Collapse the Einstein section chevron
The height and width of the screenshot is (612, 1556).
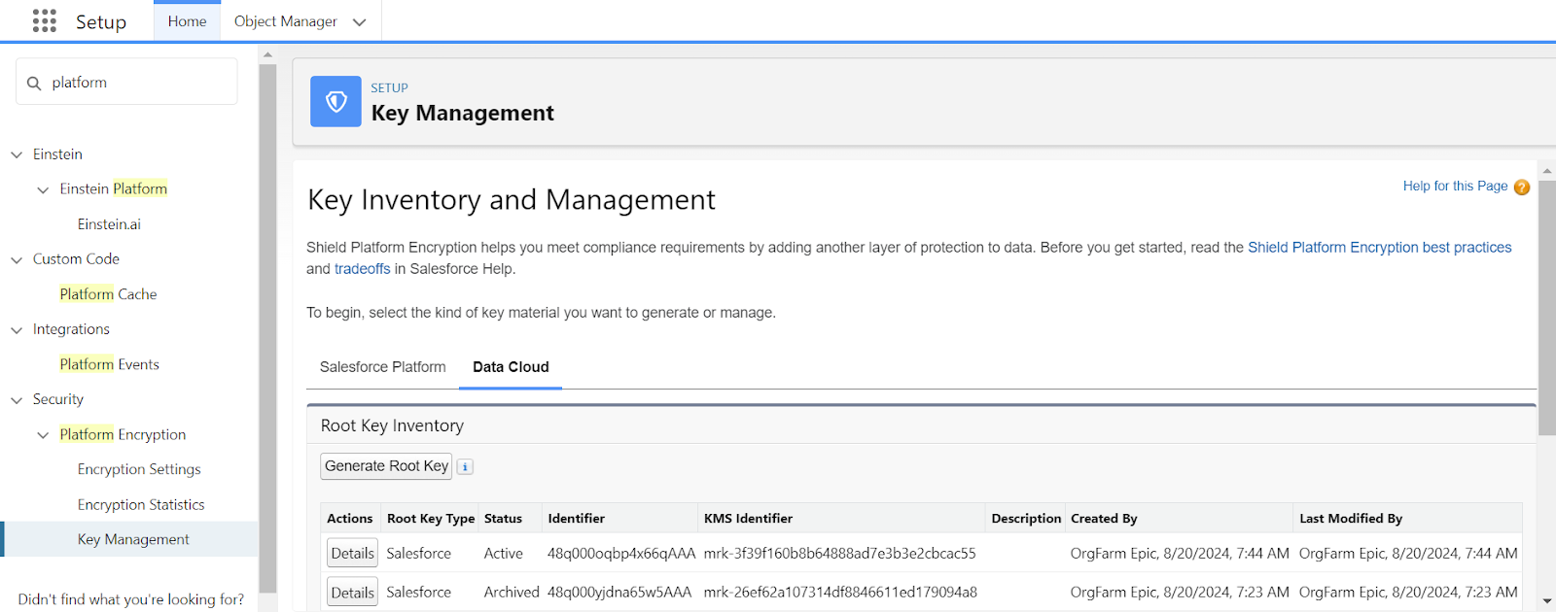[17, 154]
